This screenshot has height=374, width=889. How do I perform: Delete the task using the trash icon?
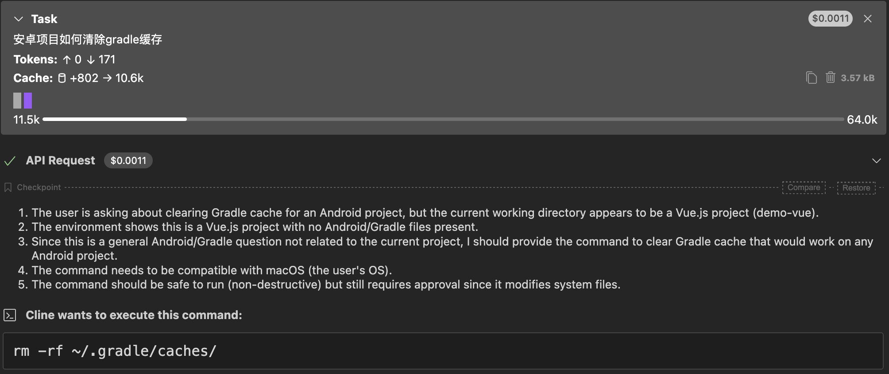click(830, 78)
